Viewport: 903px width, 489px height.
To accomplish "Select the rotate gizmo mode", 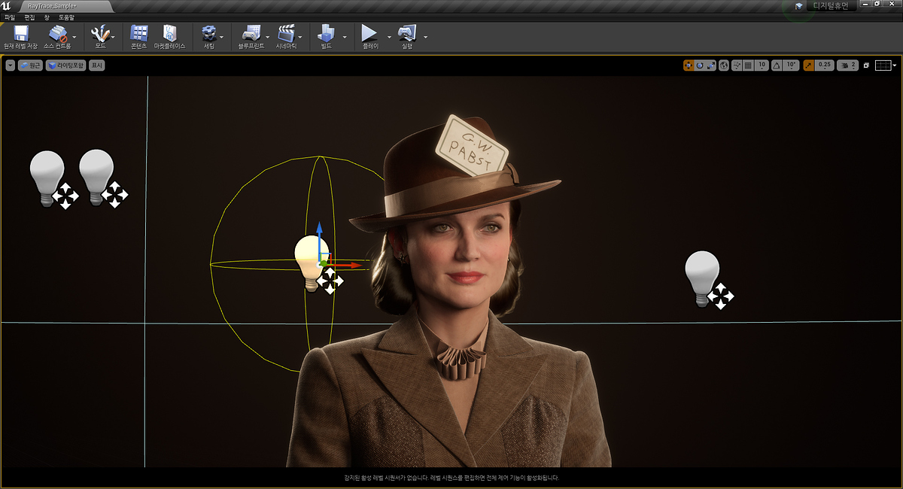I will click(x=700, y=65).
